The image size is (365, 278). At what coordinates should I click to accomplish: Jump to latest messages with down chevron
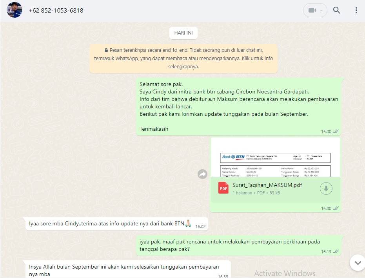[357, 262]
